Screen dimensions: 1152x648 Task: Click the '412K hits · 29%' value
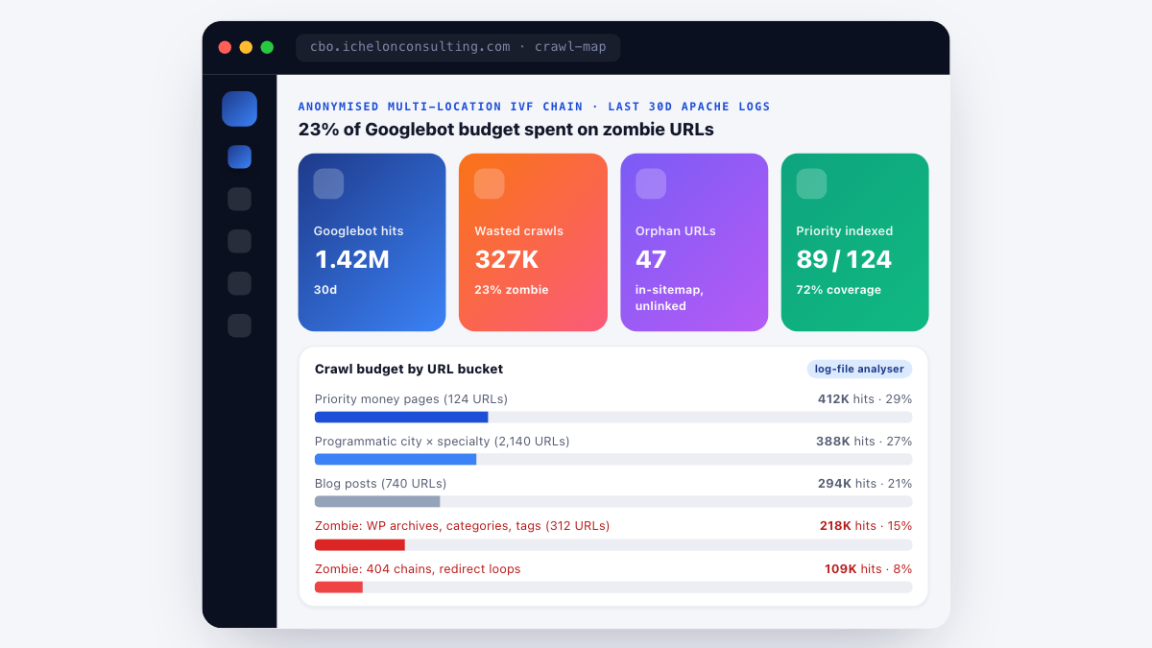click(x=865, y=398)
